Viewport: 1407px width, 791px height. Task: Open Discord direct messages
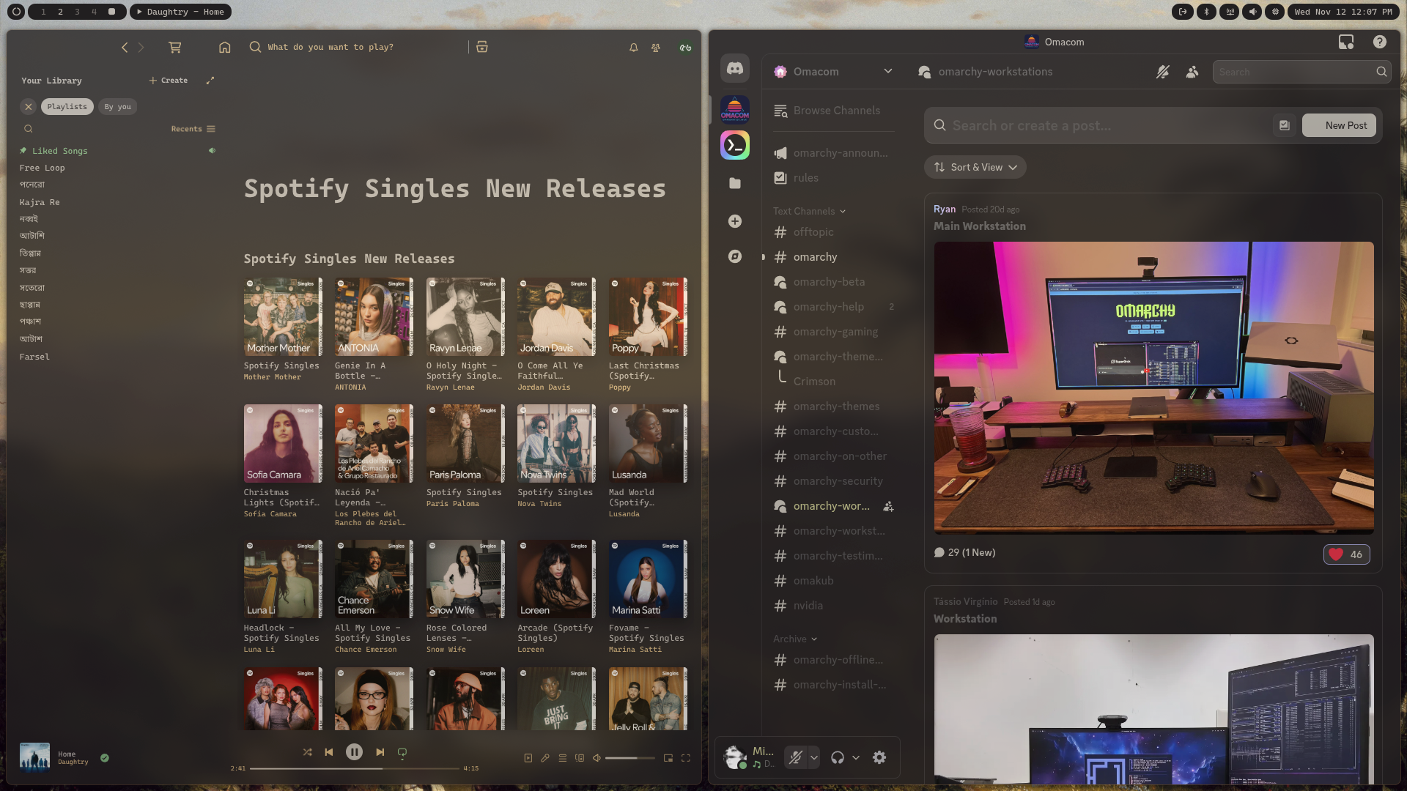(x=734, y=68)
